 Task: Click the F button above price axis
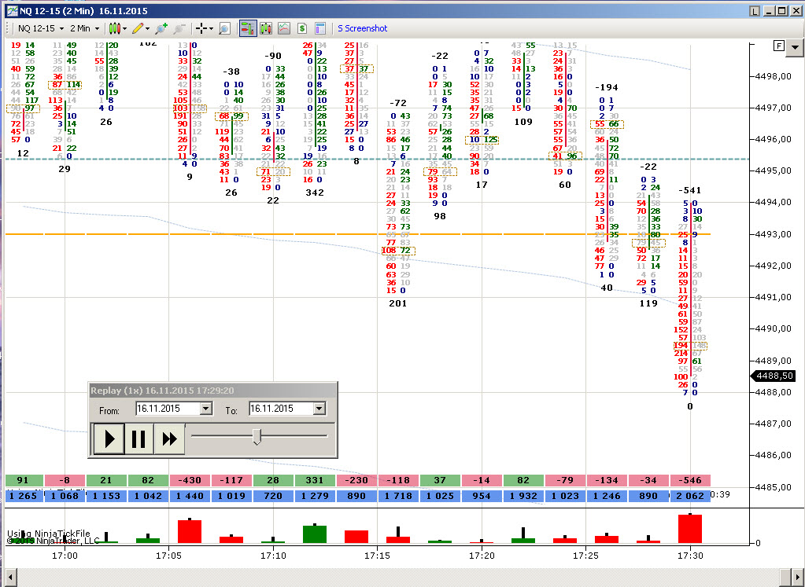pyautogui.click(x=779, y=46)
